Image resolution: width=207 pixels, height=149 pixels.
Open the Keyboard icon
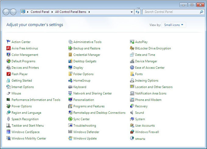click(x=70, y=87)
